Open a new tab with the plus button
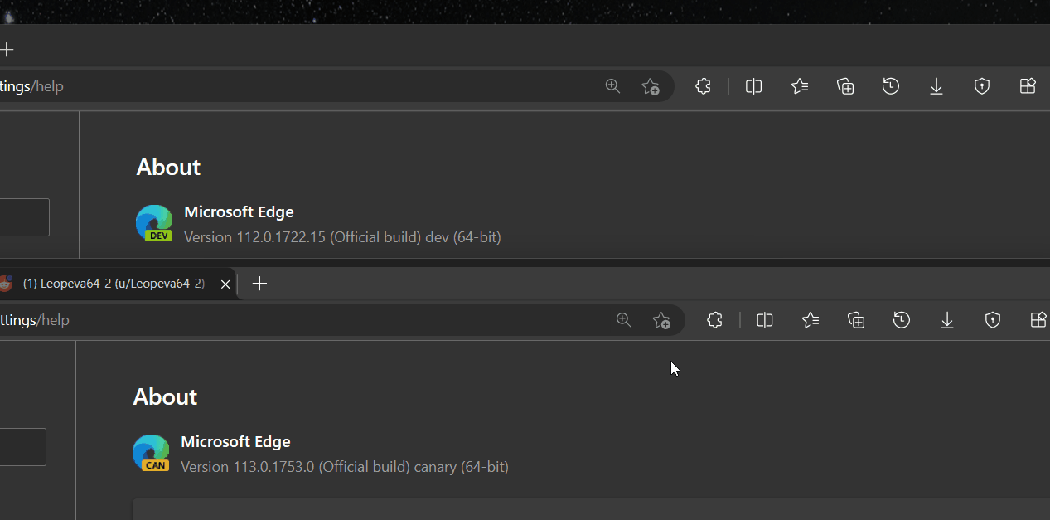The image size is (1050, 520). tap(259, 283)
